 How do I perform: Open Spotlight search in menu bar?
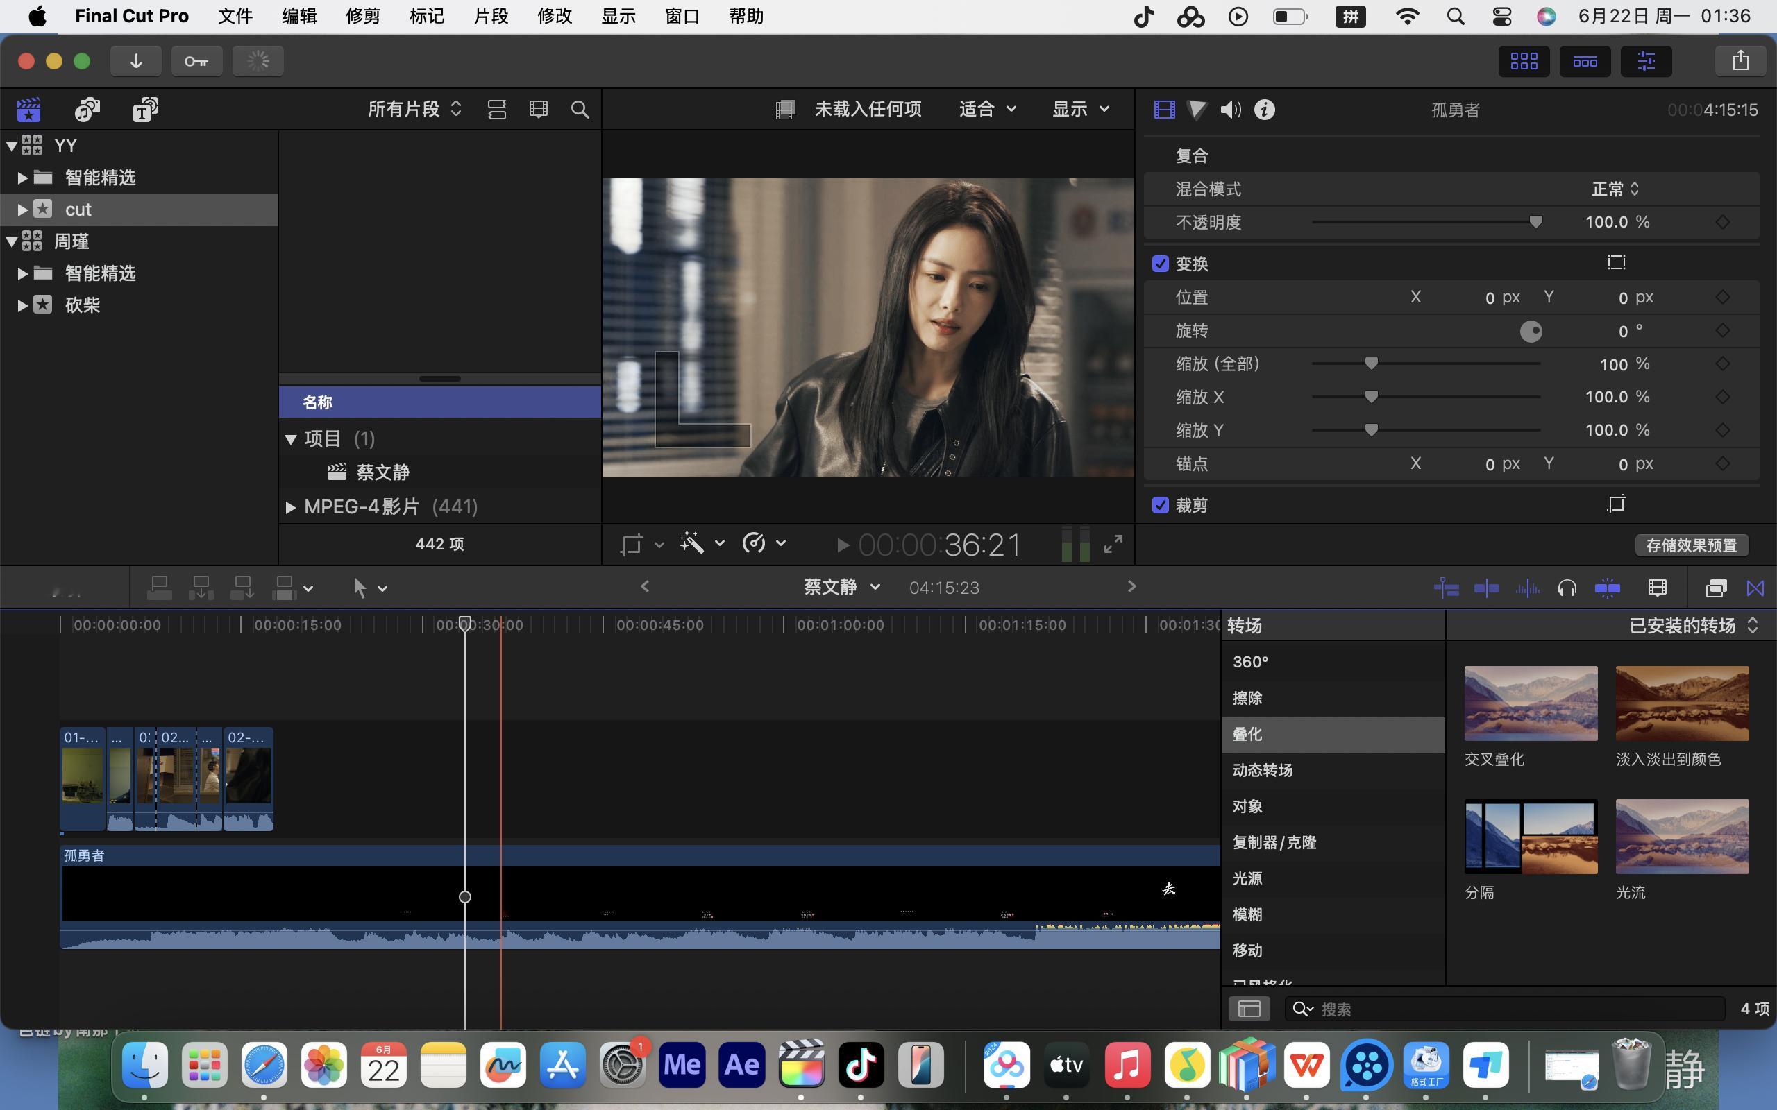1456,16
